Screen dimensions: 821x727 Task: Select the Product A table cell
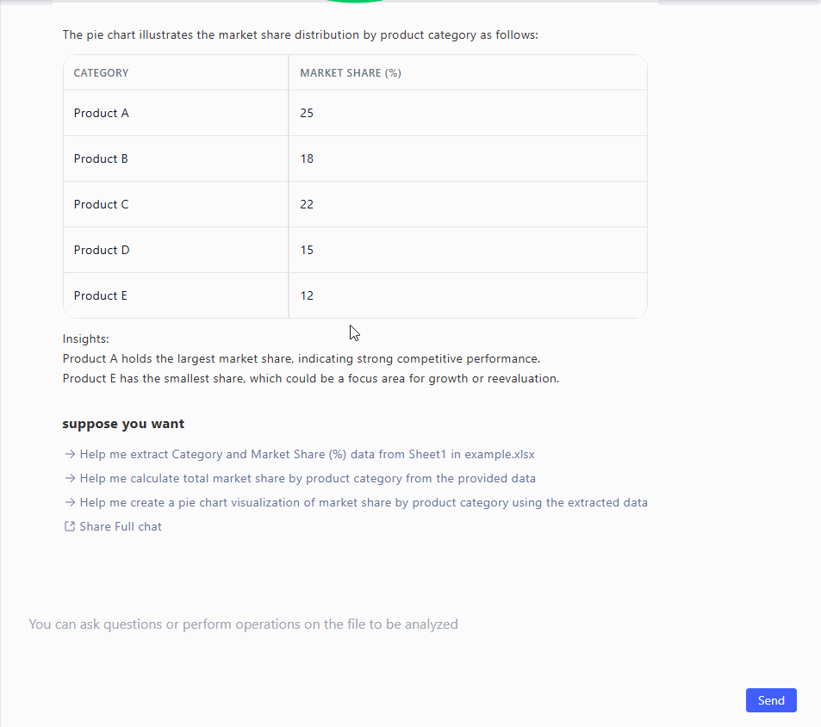coord(102,113)
